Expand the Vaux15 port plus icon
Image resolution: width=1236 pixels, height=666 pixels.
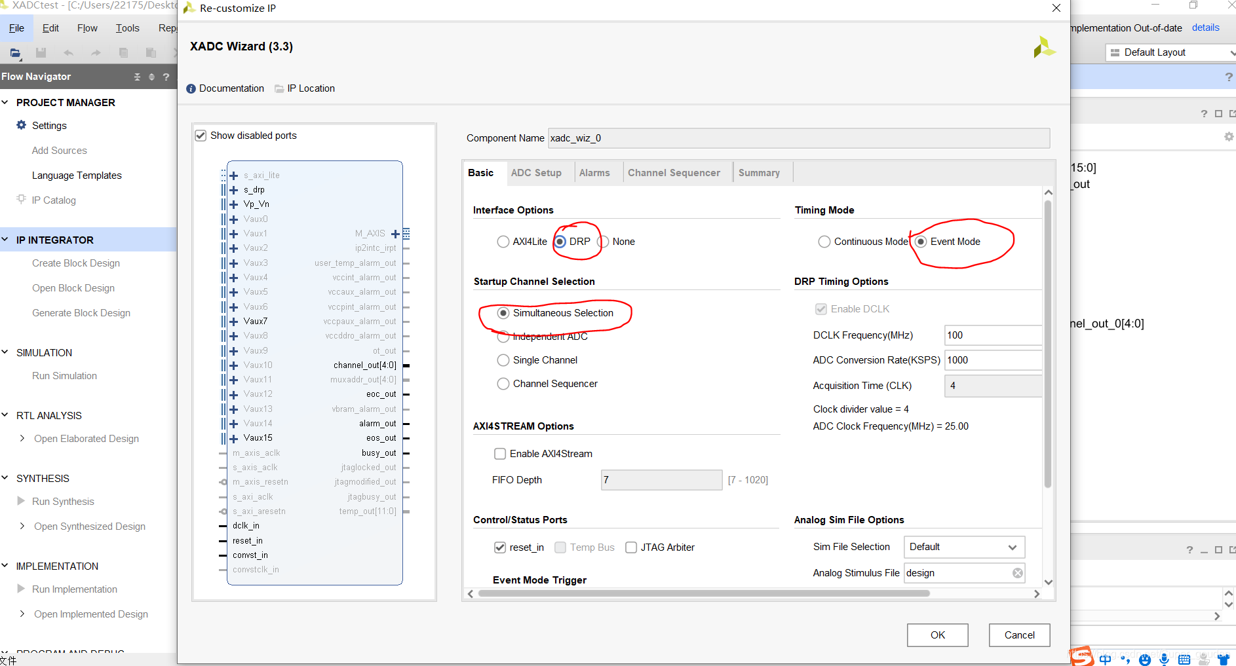tap(233, 438)
